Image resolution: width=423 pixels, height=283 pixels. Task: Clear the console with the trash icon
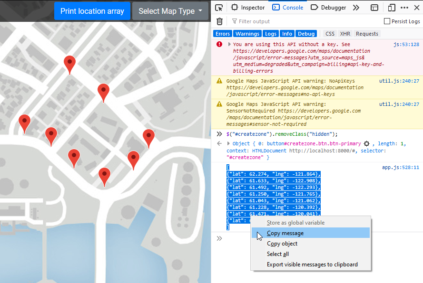coord(219,21)
